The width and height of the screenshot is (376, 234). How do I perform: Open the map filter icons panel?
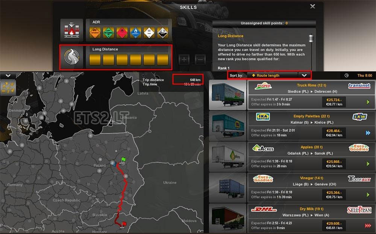pyautogui.click(x=8, y=87)
